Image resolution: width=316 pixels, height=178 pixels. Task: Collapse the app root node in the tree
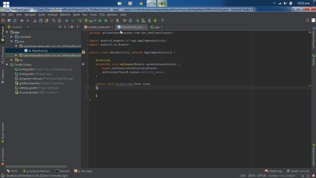pyautogui.click(x=7, y=32)
